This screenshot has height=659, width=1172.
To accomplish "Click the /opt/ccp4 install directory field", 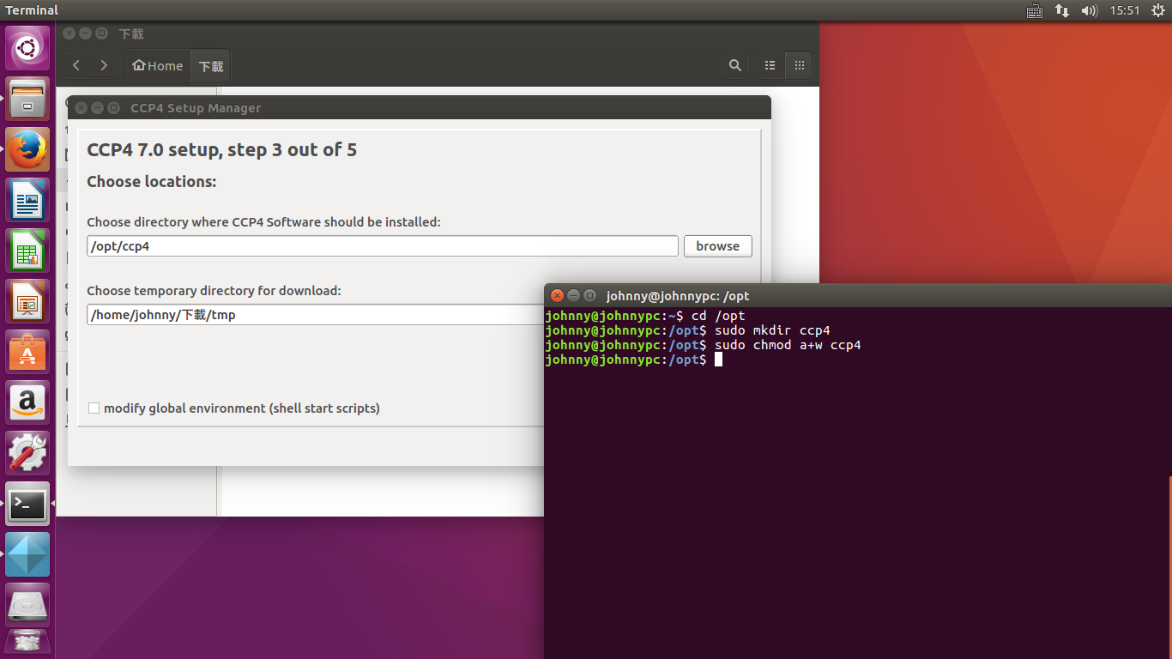I will pos(382,246).
